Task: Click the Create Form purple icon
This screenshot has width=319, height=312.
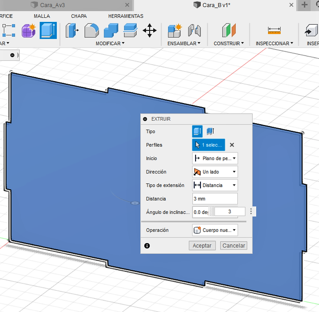Action: [29, 31]
